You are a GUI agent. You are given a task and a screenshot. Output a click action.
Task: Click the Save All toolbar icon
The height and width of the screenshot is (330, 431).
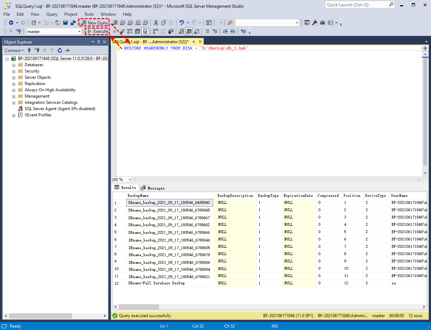point(73,23)
